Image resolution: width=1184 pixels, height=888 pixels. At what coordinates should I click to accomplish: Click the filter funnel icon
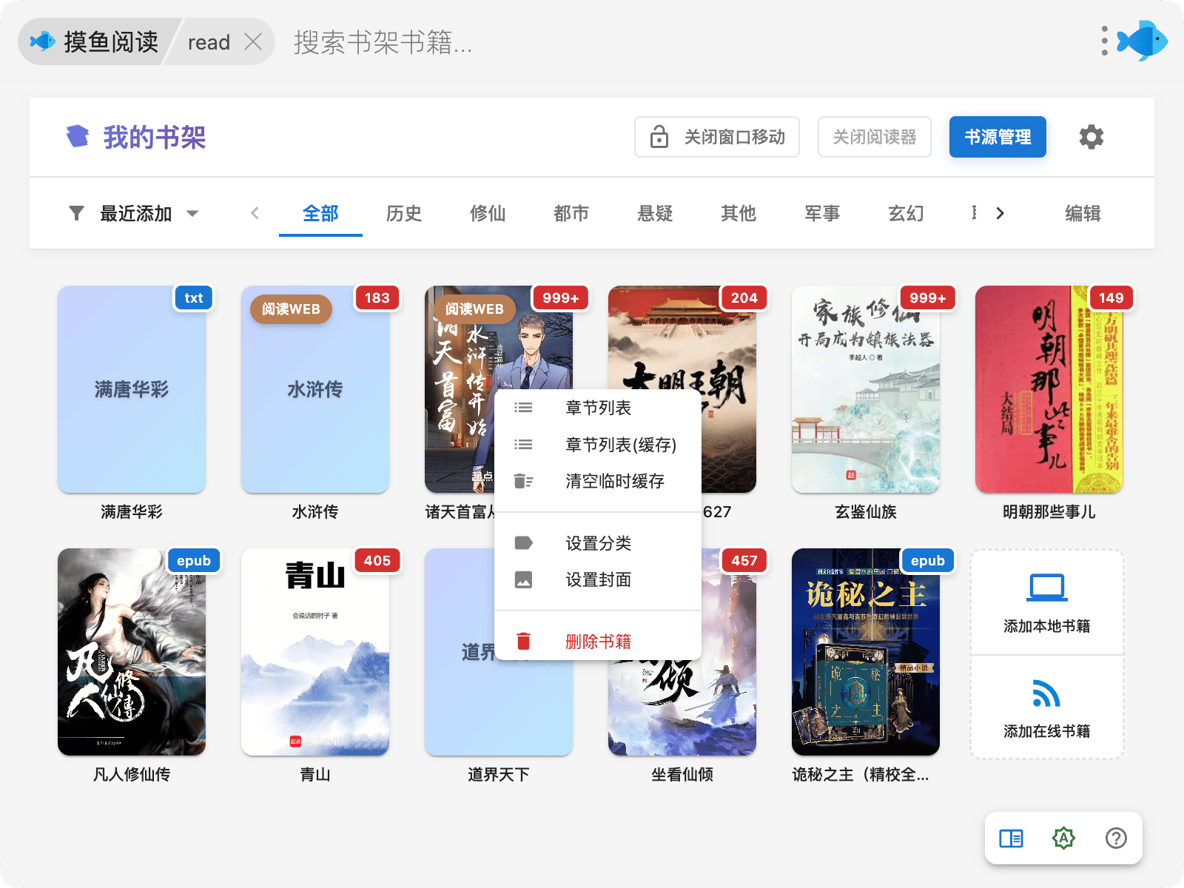(x=76, y=213)
